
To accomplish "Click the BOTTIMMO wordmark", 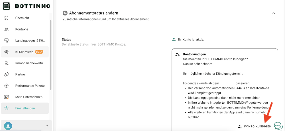I will click(32, 6).
